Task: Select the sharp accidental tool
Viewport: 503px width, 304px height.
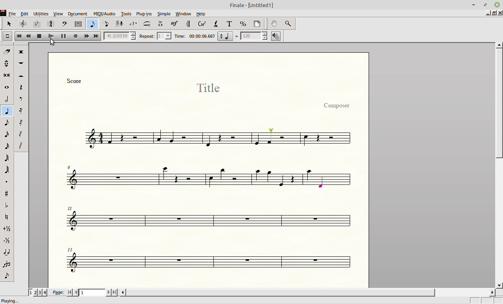Action: point(7,193)
